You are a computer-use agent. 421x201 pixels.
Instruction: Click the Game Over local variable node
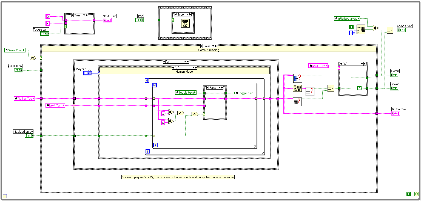tap(15, 50)
